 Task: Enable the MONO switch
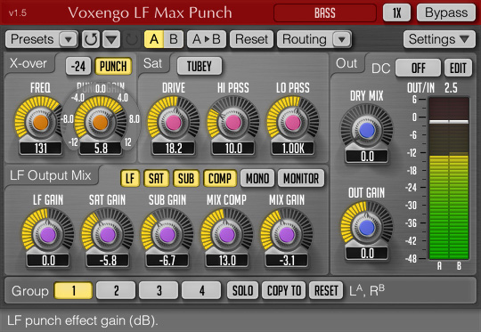click(257, 178)
